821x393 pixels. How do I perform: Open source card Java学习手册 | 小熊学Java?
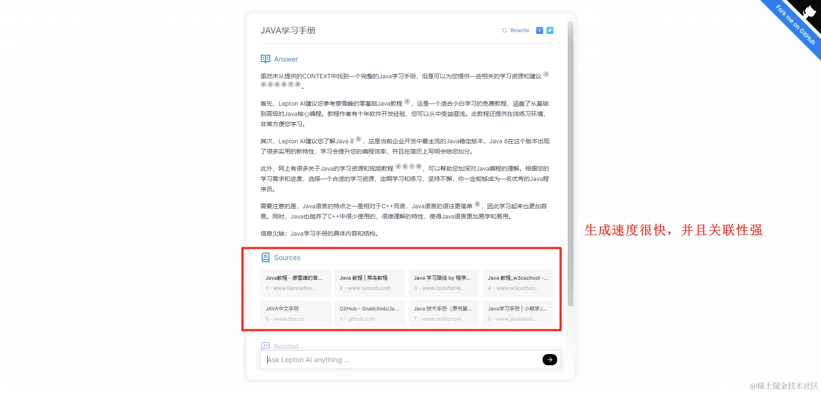518,313
